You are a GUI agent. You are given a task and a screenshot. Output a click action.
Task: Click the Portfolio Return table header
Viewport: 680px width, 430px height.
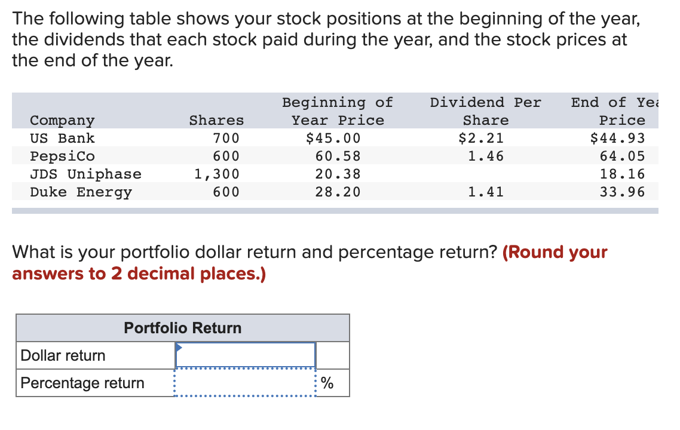click(x=182, y=328)
